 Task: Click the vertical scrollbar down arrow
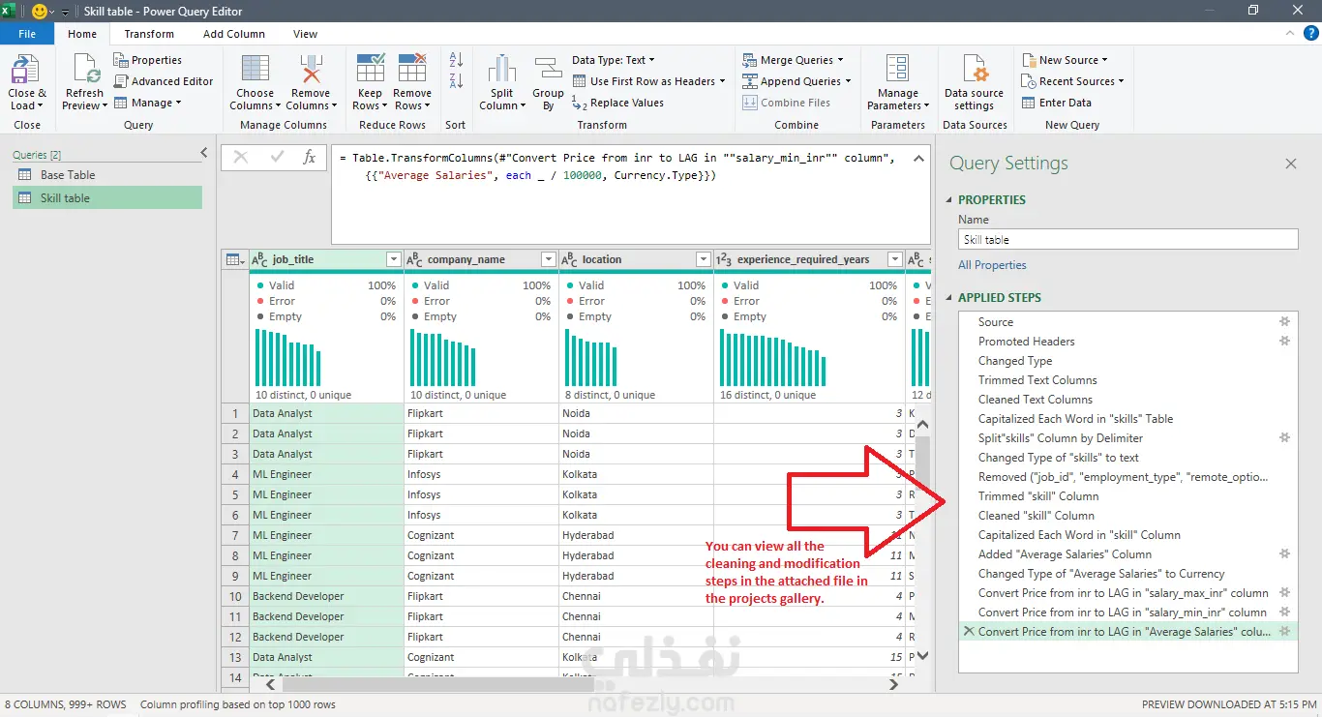(922, 655)
